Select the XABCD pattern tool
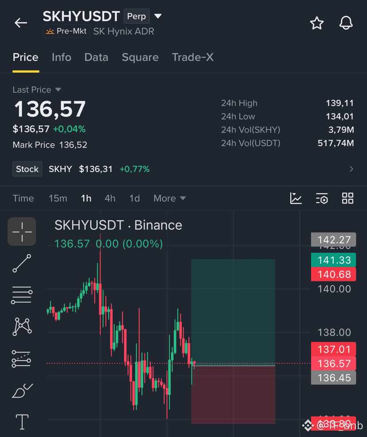The image size is (367, 437). pos(22,327)
